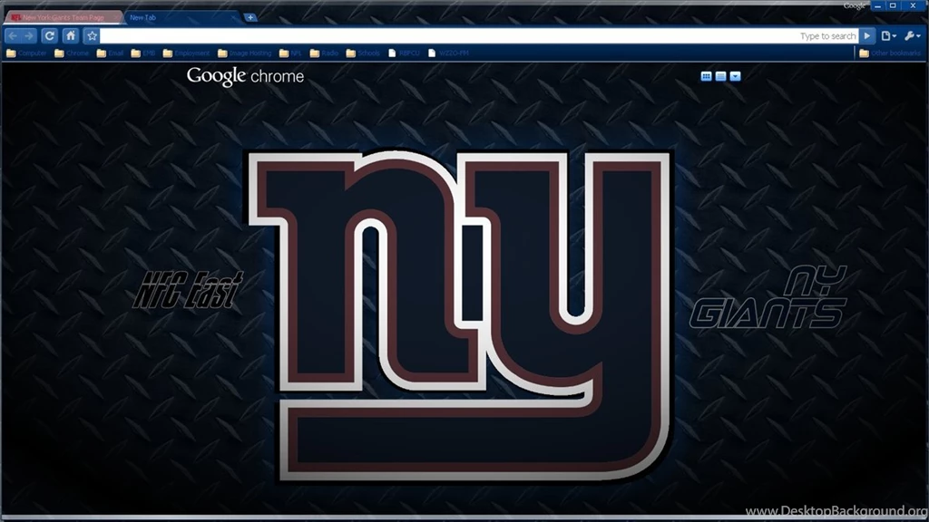The image size is (929, 522).
Task: Bookmark this page with the star icon
Action: pos(92,36)
